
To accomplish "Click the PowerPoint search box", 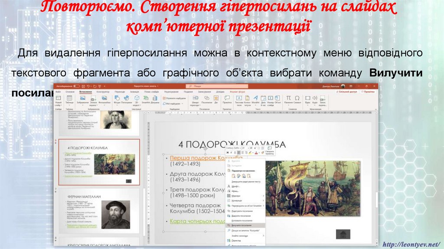I will click(x=217, y=86).
